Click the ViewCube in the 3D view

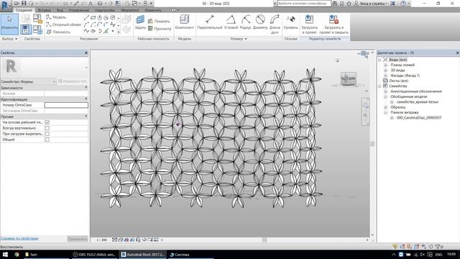point(348,78)
